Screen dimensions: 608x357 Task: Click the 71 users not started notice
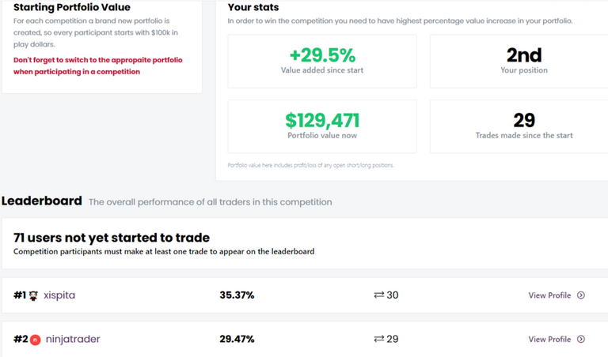click(x=305, y=243)
